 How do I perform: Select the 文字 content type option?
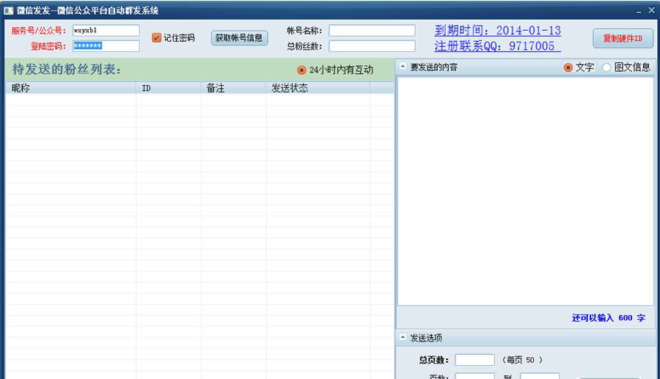click(568, 67)
